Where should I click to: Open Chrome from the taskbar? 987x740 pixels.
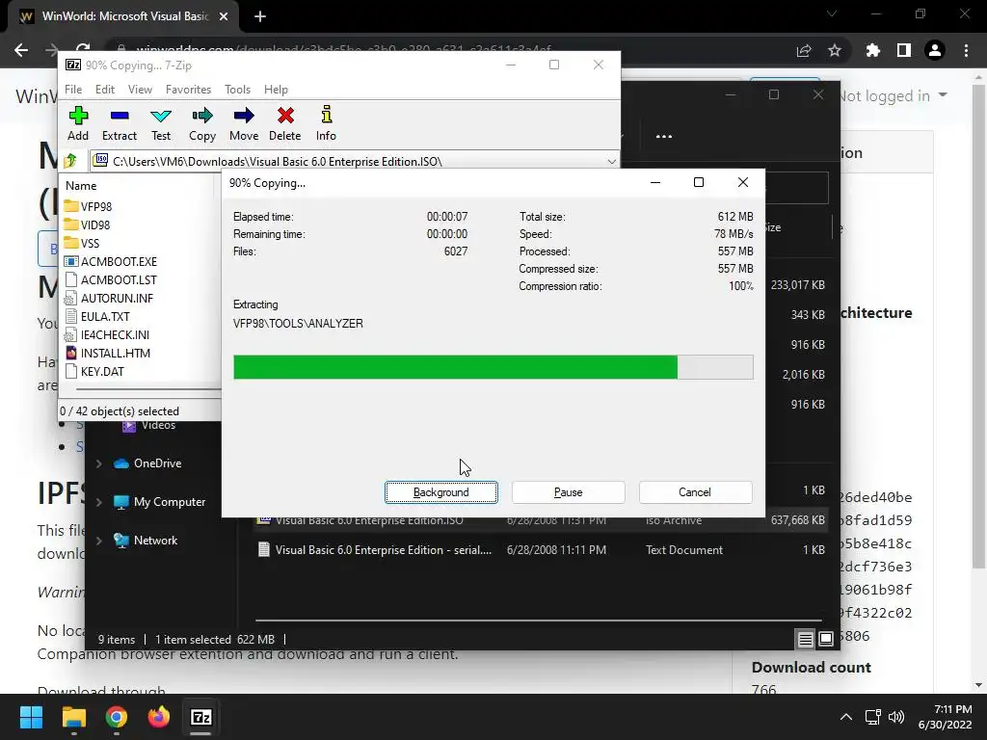(116, 717)
